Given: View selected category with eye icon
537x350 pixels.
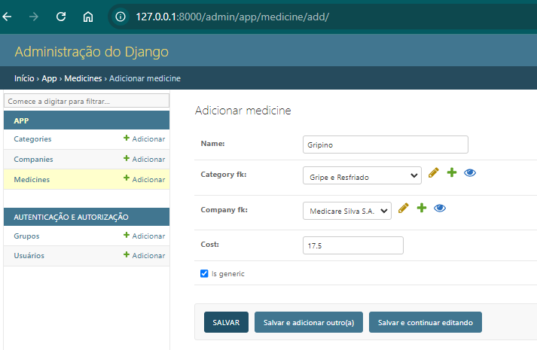Looking at the screenshot, I should pyautogui.click(x=470, y=173).
